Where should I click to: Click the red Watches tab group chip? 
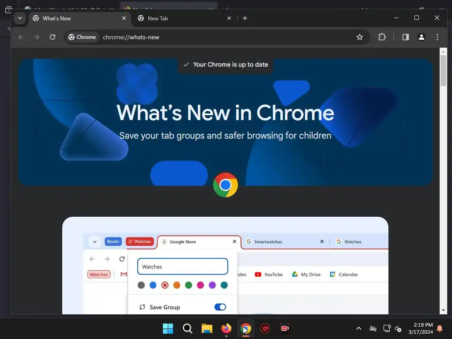[x=140, y=241]
